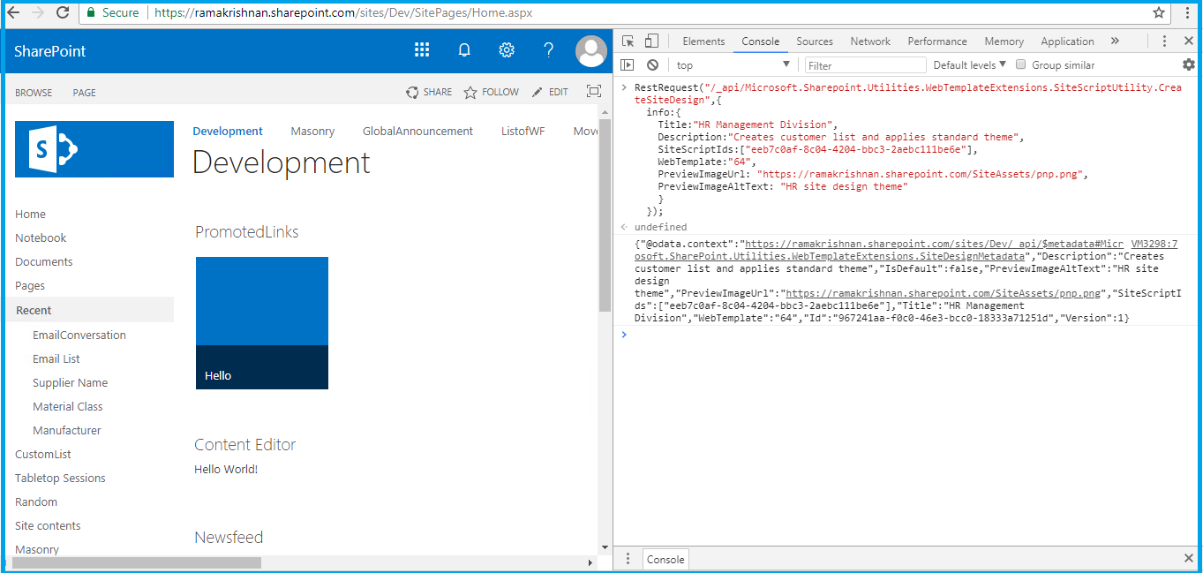Click the page's horizontal scrollbar
This screenshot has width=1203, height=573.
[x=139, y=562]
